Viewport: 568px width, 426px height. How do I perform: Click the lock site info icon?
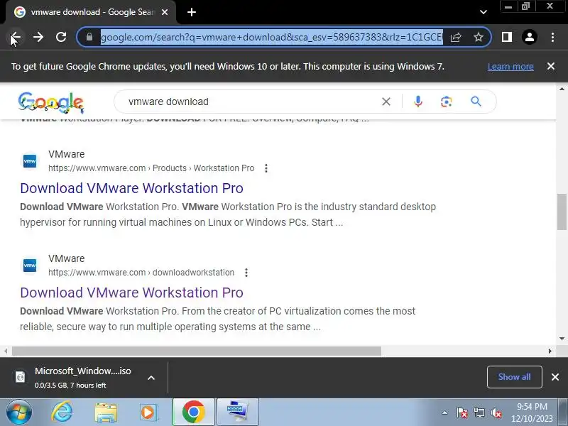[89, 37]
